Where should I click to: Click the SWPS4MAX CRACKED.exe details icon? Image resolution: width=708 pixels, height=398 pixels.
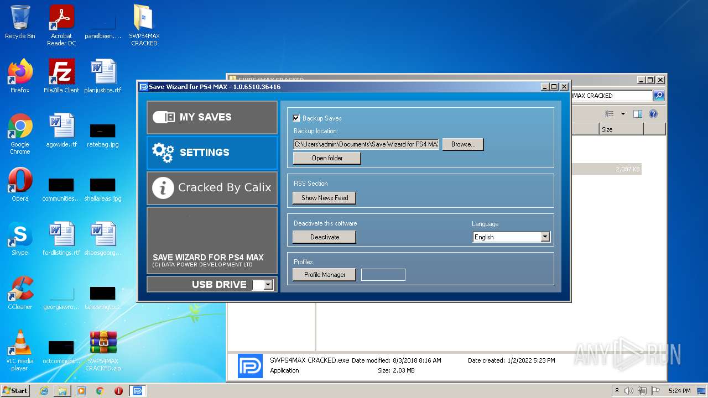coord(250,366)
